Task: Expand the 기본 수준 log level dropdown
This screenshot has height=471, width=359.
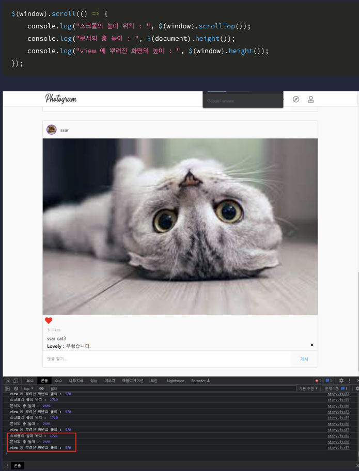Action: click(x=308, y=388)
